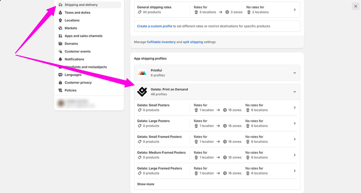Go to Customer events settings
This screenshot has height=193, width=361.
[x=77, y=52]
